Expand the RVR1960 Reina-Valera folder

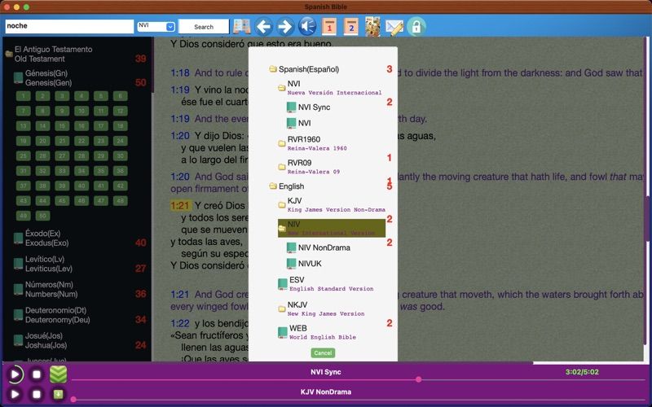click(313, 143)
